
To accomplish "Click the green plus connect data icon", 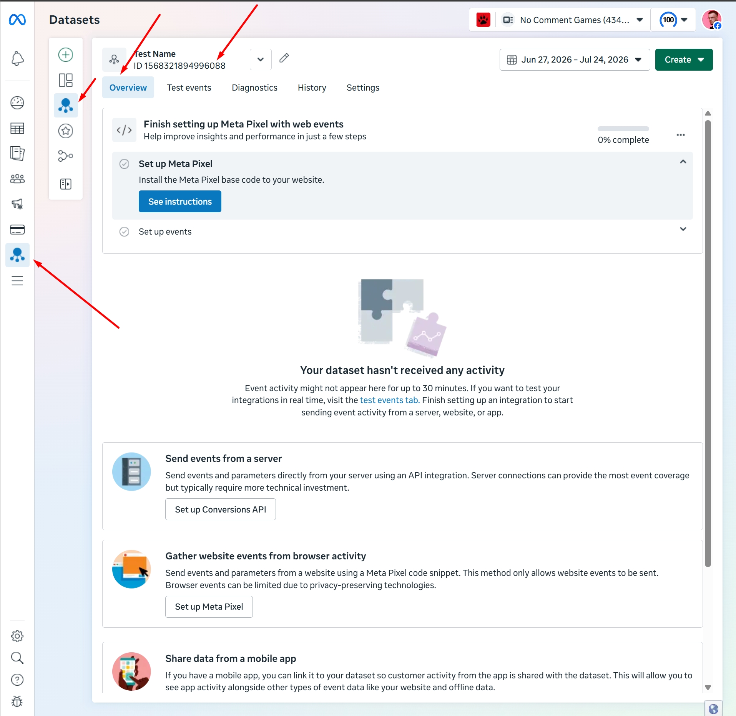I will tap(66, 55).
